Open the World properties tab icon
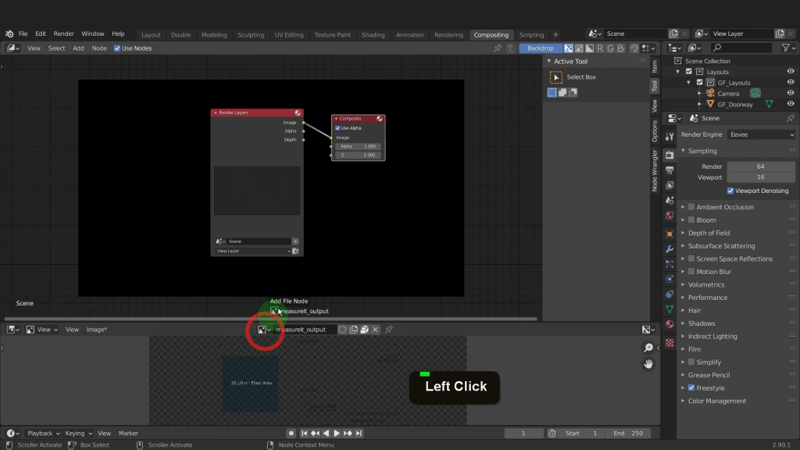This screenshot has height=450, width=800. [670, 216]
